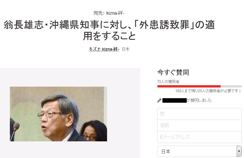
Task: Open the キズナ kizna-絆- author link
Action: [104, 49]
